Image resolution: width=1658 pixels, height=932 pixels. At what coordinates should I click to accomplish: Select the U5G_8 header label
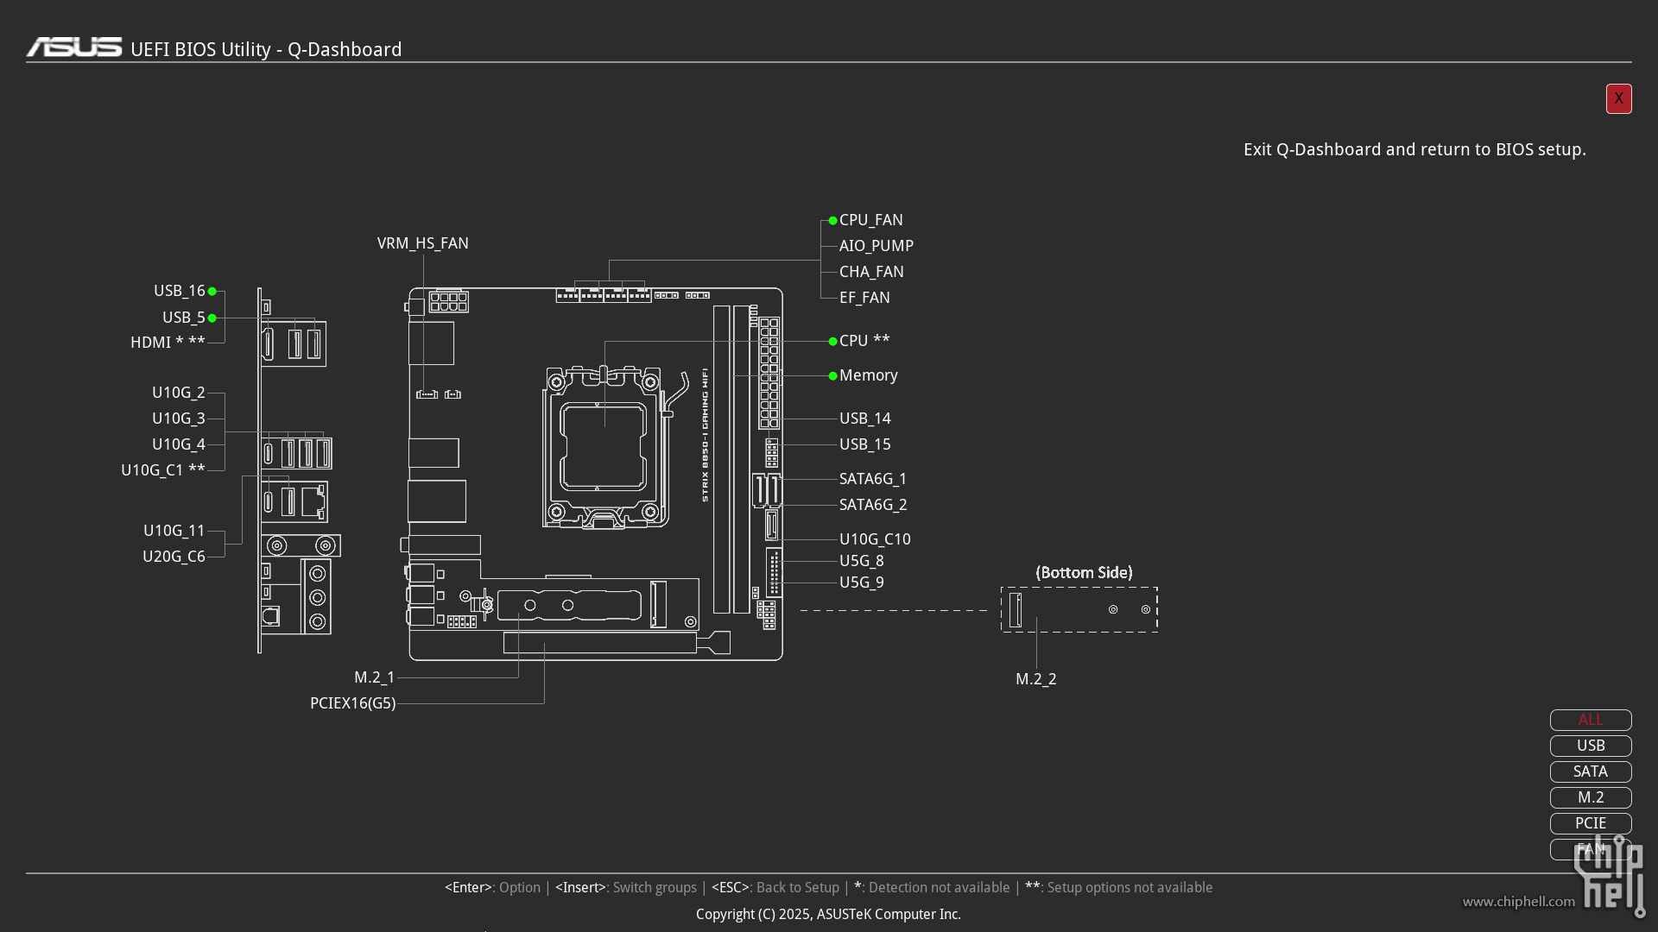click(x=862, y=561)
